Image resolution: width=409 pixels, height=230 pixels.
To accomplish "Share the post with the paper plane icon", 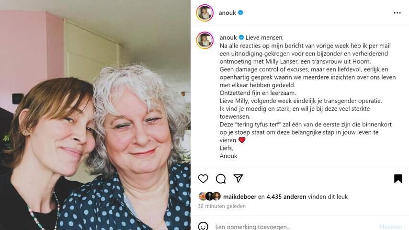I will click(x=238, y=178).
